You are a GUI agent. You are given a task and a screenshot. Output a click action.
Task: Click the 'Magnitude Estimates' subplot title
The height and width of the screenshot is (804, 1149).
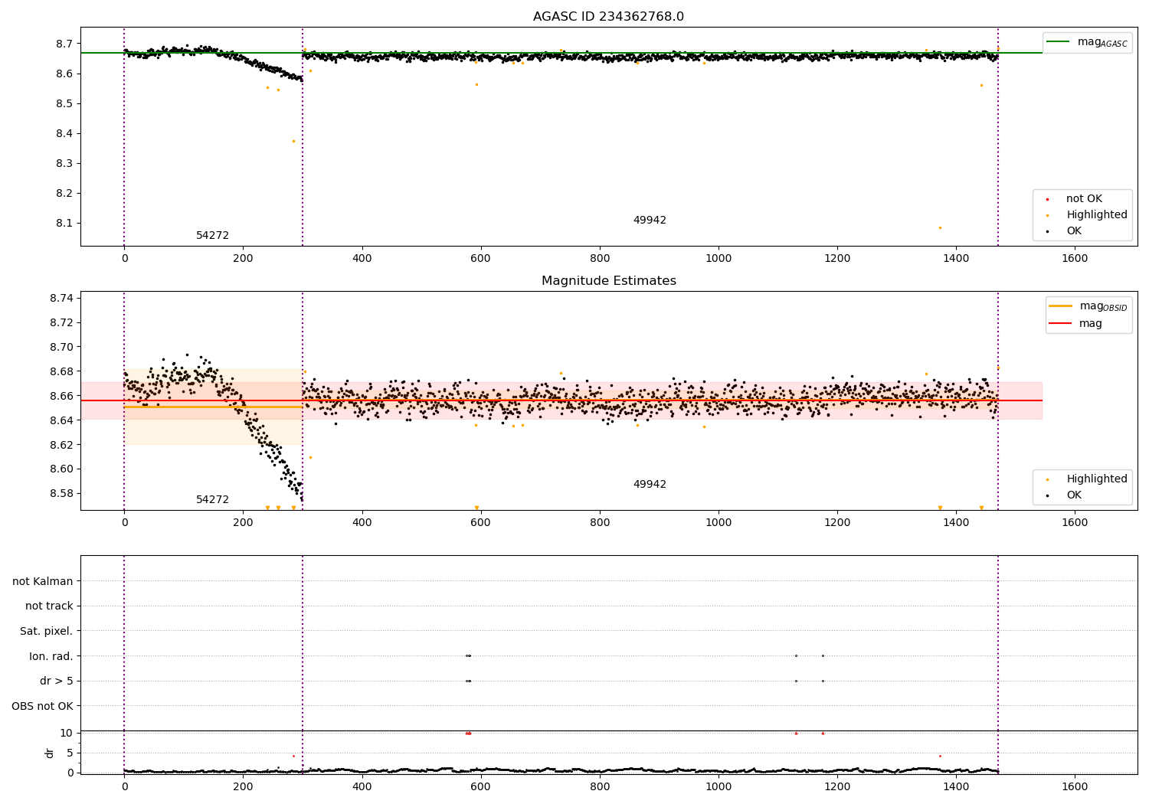[x=608, y=281]
